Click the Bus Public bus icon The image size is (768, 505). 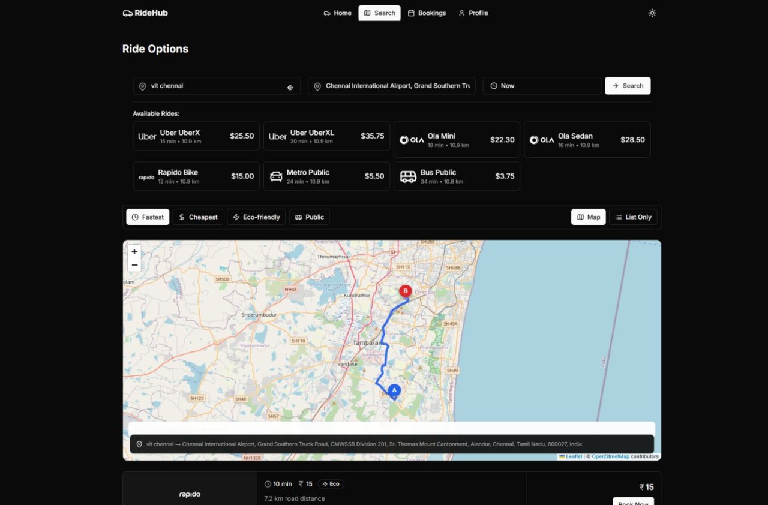tap(408, 176)
